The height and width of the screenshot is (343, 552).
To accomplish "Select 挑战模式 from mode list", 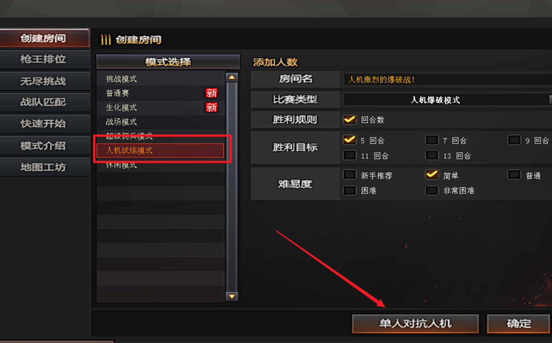I will pyautogui.click(x=161, y=79).
